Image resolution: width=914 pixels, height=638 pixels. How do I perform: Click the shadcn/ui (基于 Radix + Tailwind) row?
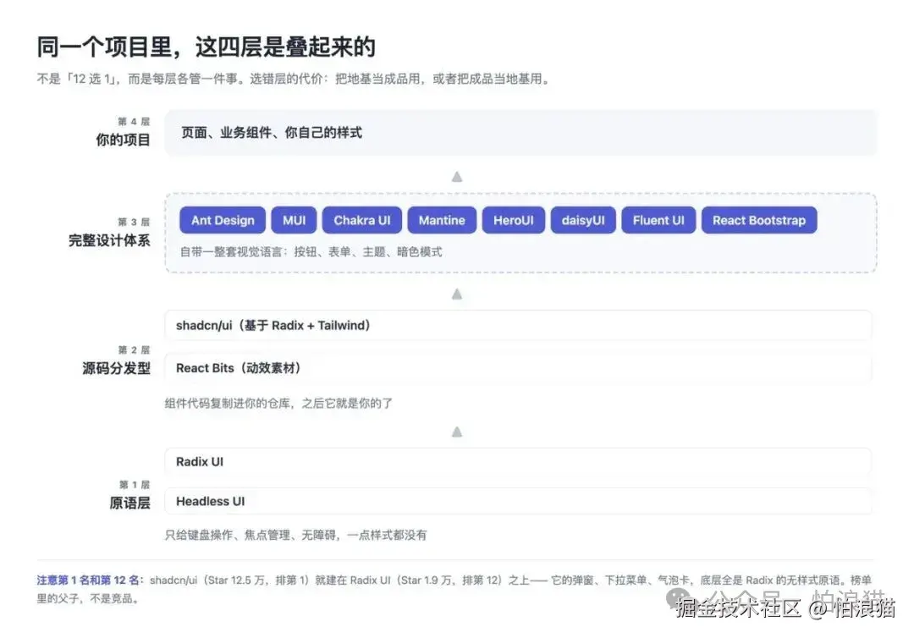coord(518,325)
